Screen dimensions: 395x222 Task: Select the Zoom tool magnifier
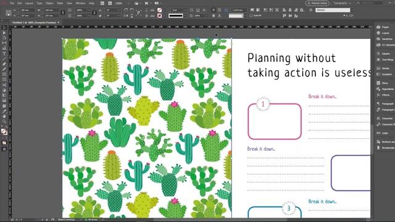(x=4, y=121)
